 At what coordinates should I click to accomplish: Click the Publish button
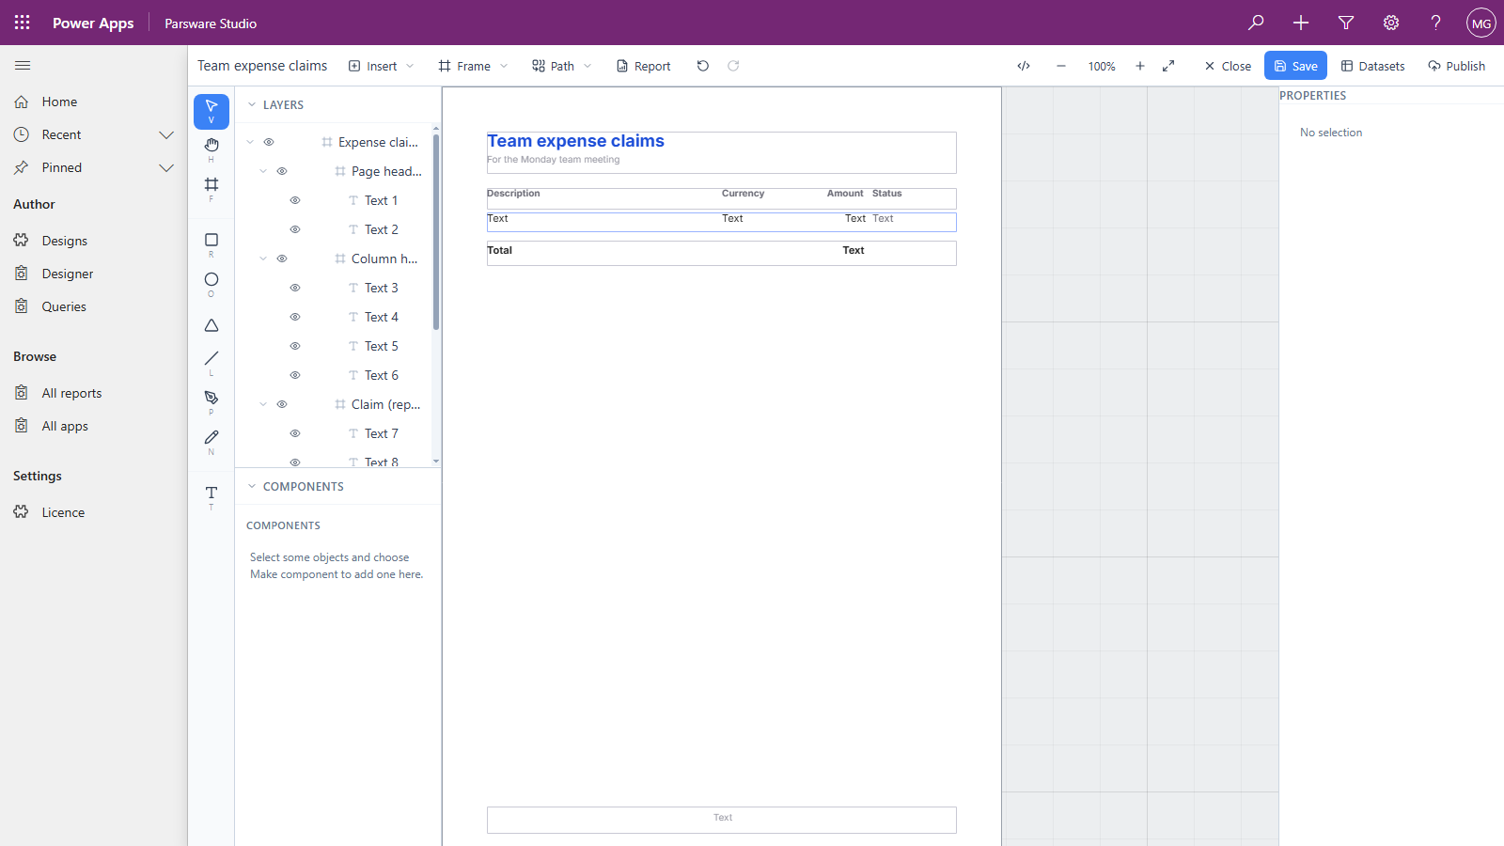tap(1456, 66)
